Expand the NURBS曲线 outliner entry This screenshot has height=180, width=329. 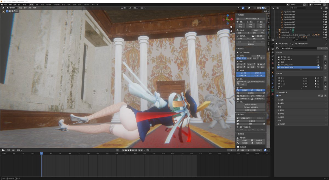click(x=277, y=32)
